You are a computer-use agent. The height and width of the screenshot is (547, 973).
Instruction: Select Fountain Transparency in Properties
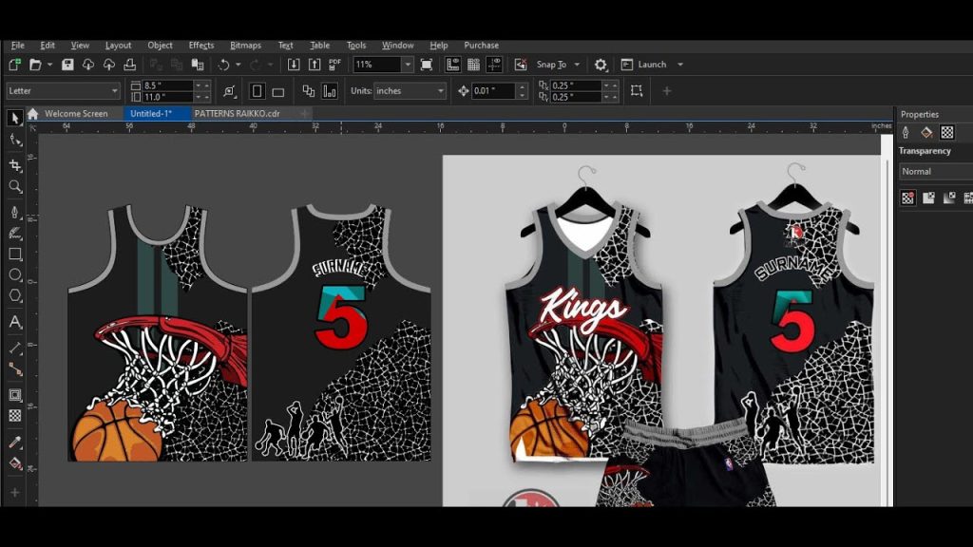949,198
